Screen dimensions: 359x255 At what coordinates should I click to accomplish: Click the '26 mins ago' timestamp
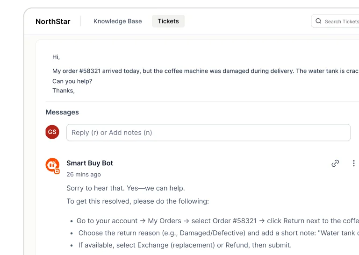[x=84, y=175]
